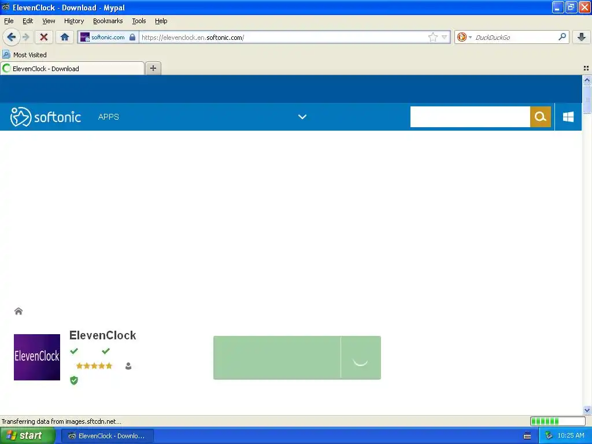Click the system tray network icon
This screenshot has width=592, height=444.
point(549,436)
